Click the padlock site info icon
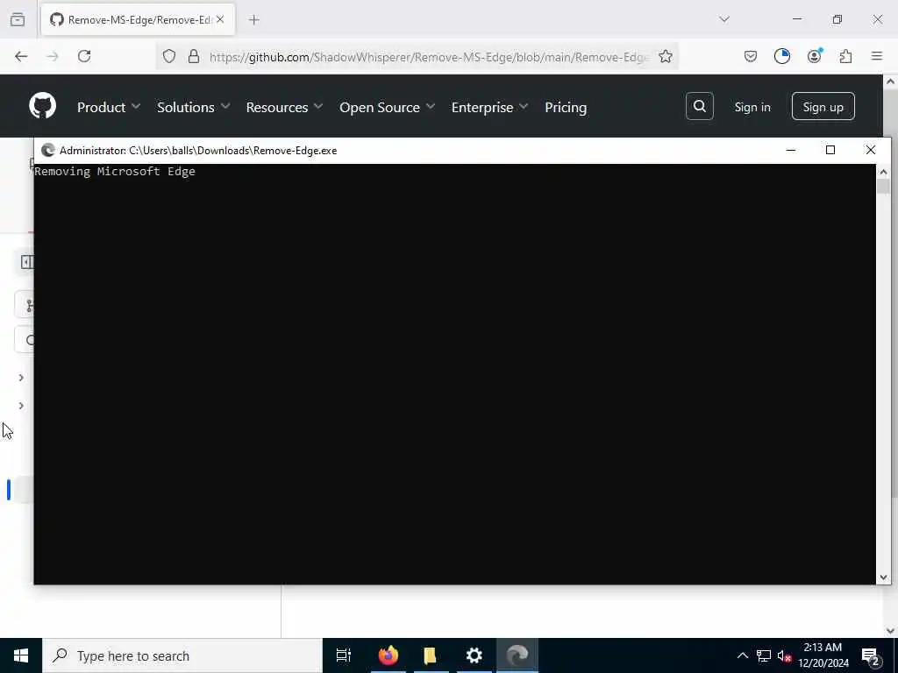This screenshot has height=673, width=898. tap(194, 56)
